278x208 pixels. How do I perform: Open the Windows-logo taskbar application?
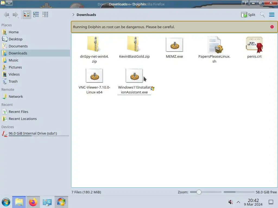[x=61, y=202]
